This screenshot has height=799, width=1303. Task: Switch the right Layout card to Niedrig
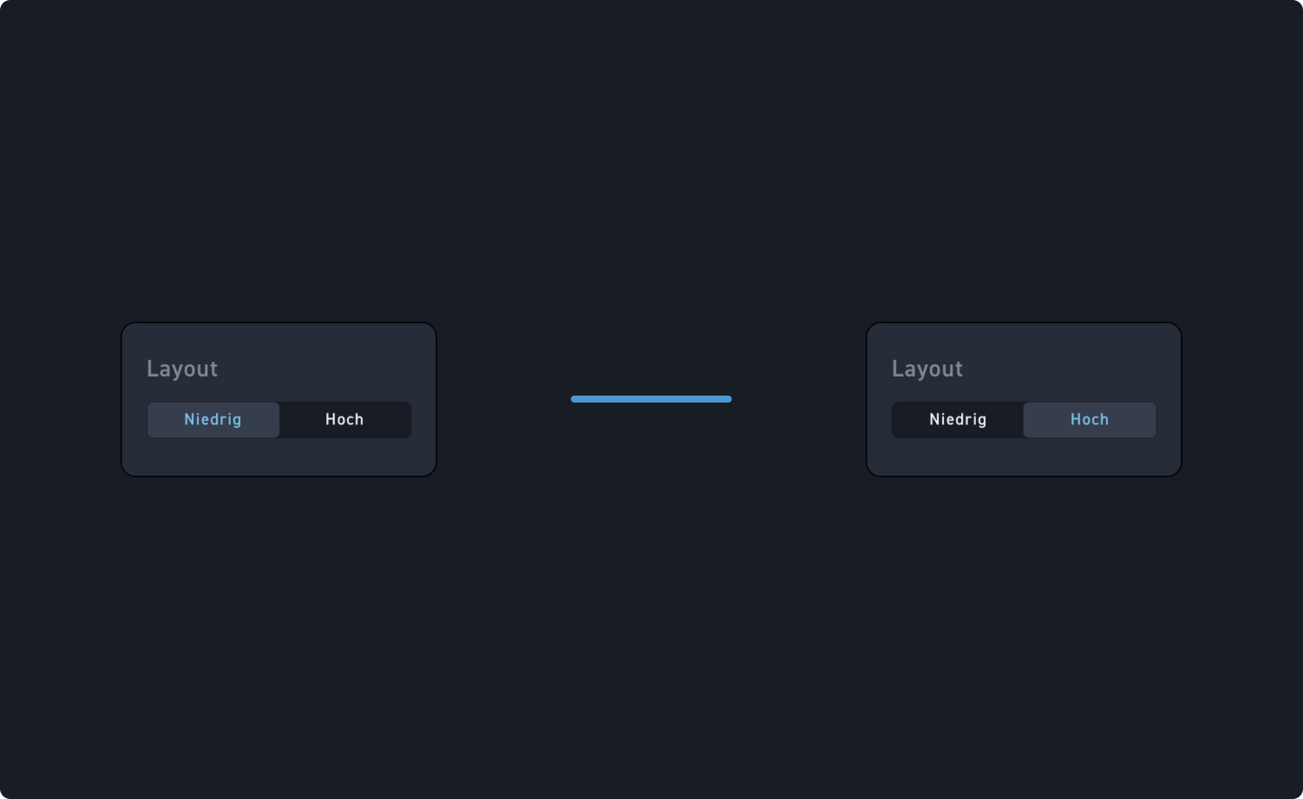pyautogui.click(x=958, y=420)
